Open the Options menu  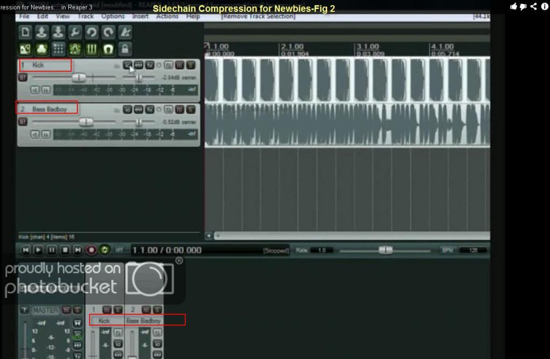click(113, 17)
